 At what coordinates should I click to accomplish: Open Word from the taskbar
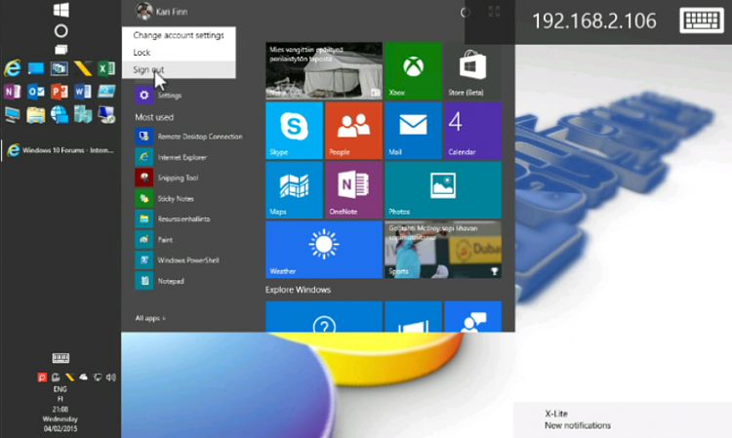83,92
